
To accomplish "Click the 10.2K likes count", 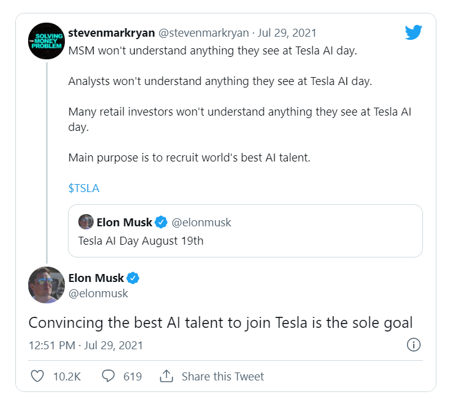I will [x=67, y=377].
